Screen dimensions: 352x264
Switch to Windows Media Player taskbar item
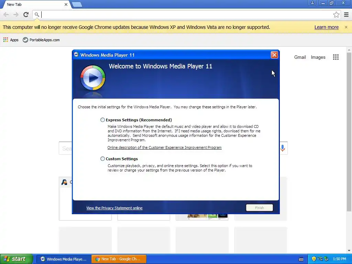coord(64,259)
